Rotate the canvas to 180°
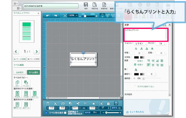This screenshot has width=186, height=118. 113,15
